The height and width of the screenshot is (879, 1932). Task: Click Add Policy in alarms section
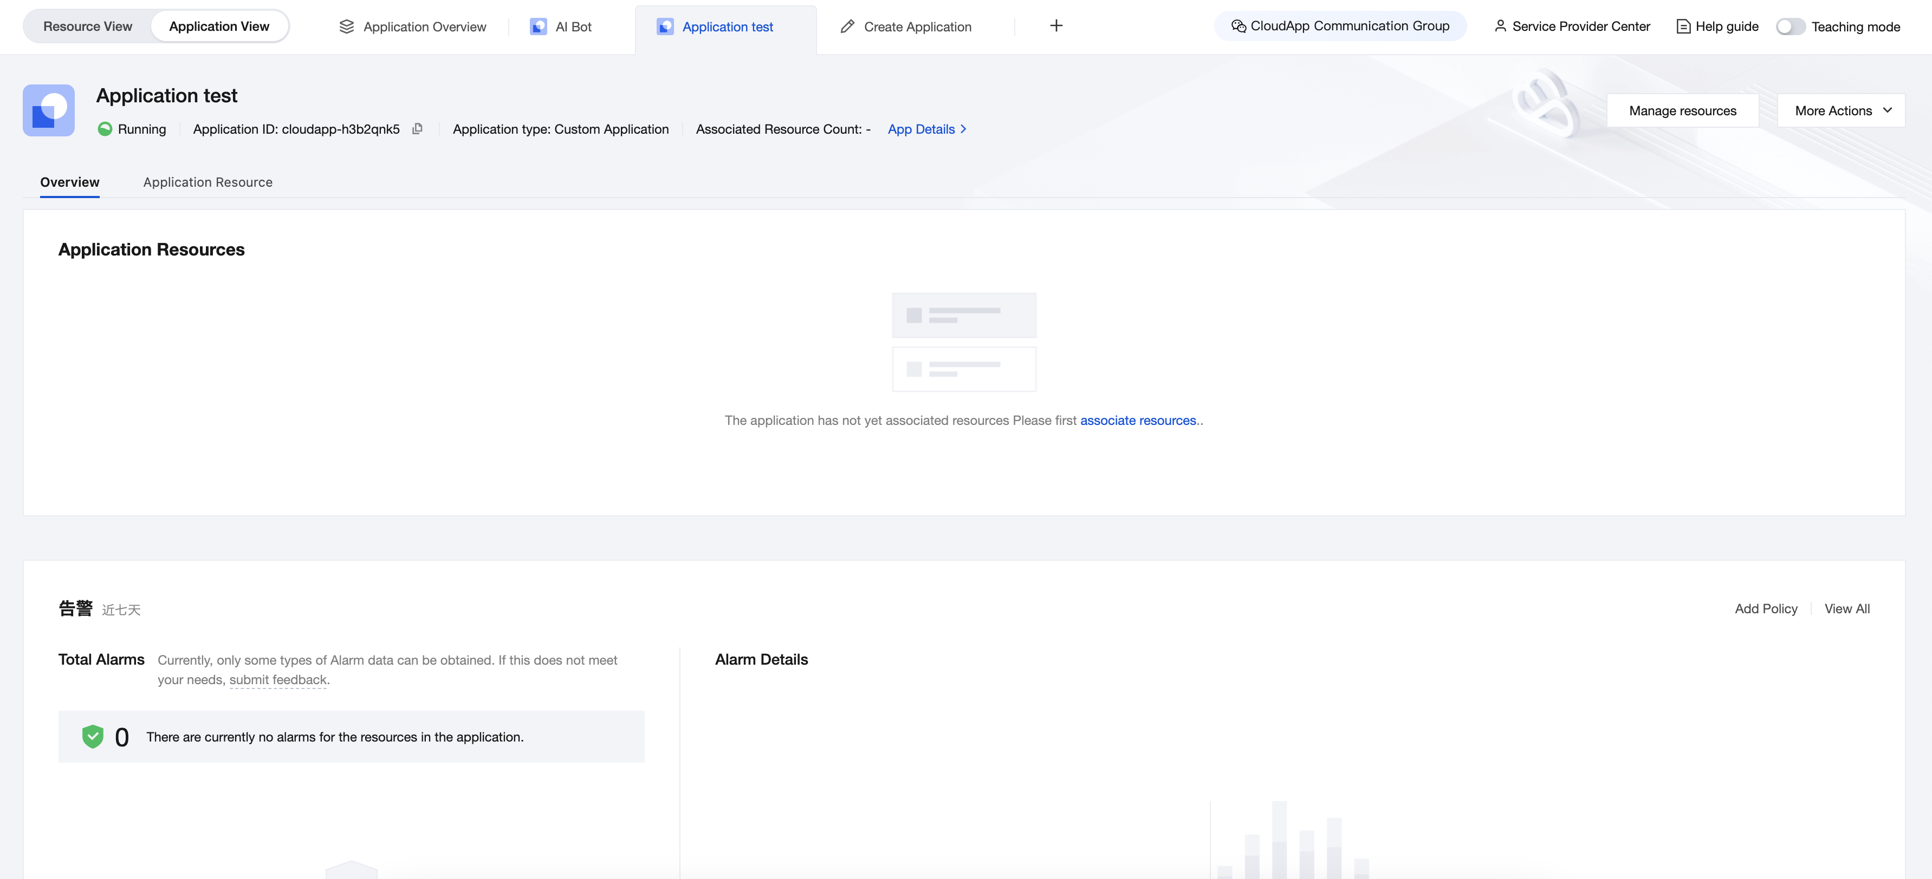click(1766, 608)
